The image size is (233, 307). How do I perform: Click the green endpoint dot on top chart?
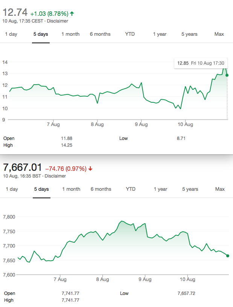click(x=227, y=75)
